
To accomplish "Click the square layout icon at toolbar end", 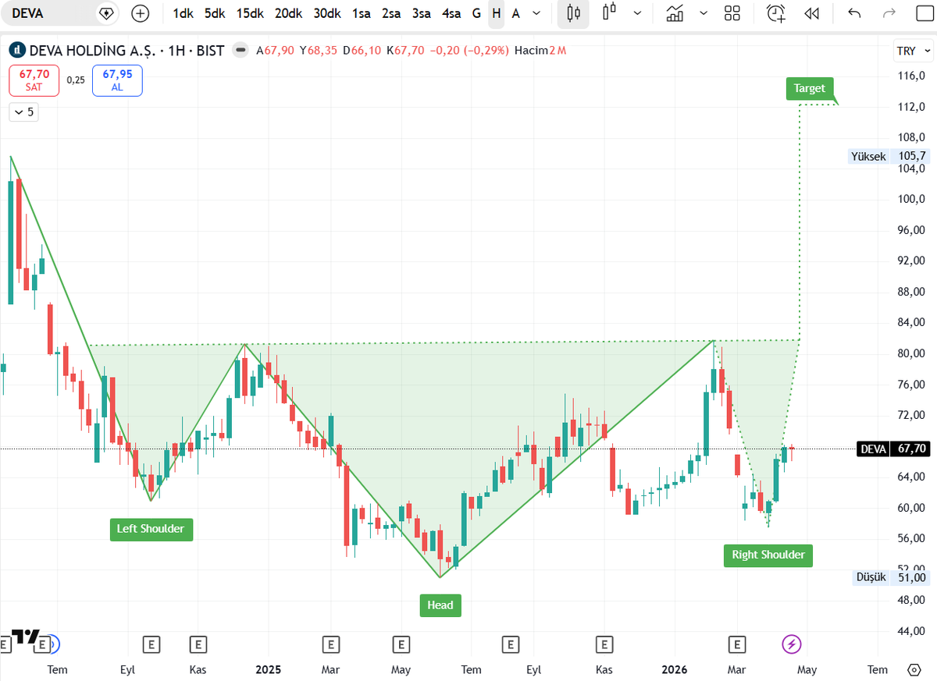I will tap(925, 13).
